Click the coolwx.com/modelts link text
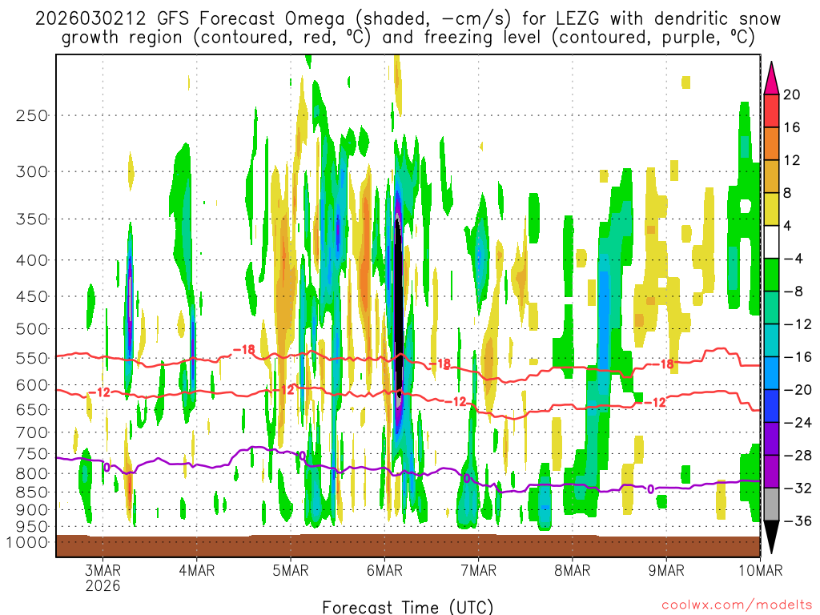 (x=737, y=605)
